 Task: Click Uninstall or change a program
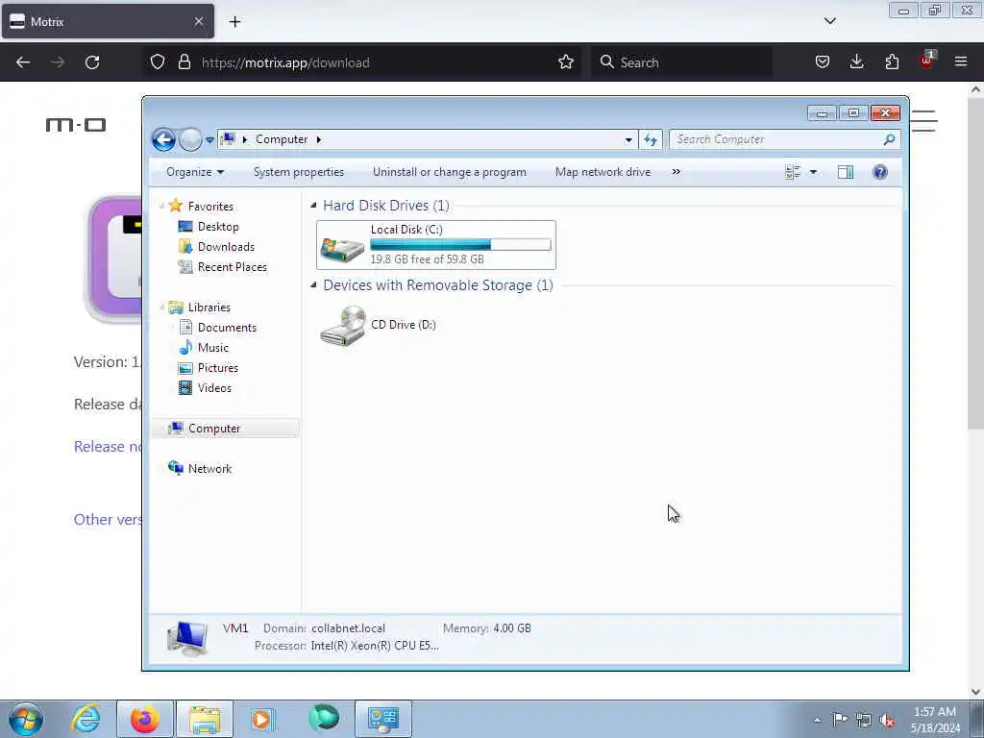click(x=450, y=172)
